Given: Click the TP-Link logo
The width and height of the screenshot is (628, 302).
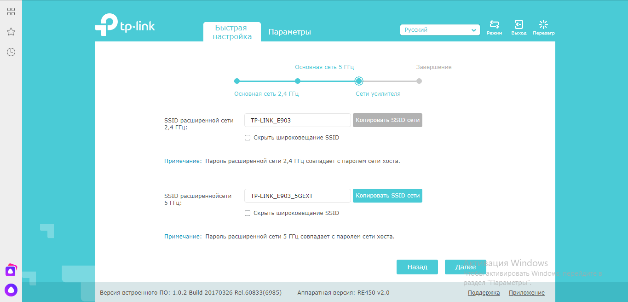Looking at the screenshot, I should click(125, 25).
